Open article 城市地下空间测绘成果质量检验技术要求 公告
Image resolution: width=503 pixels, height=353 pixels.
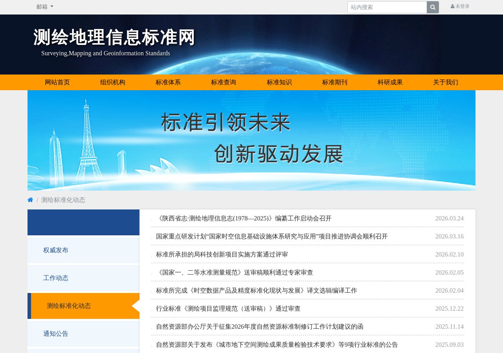tap(277, 345)
